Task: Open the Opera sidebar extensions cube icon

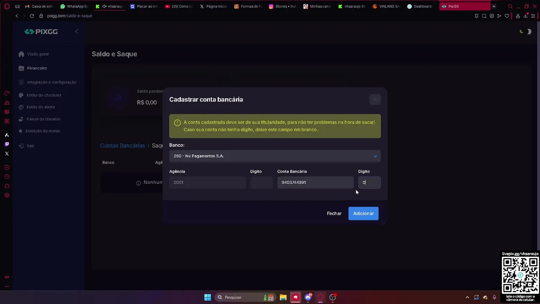Action: [x=7, y=186]
